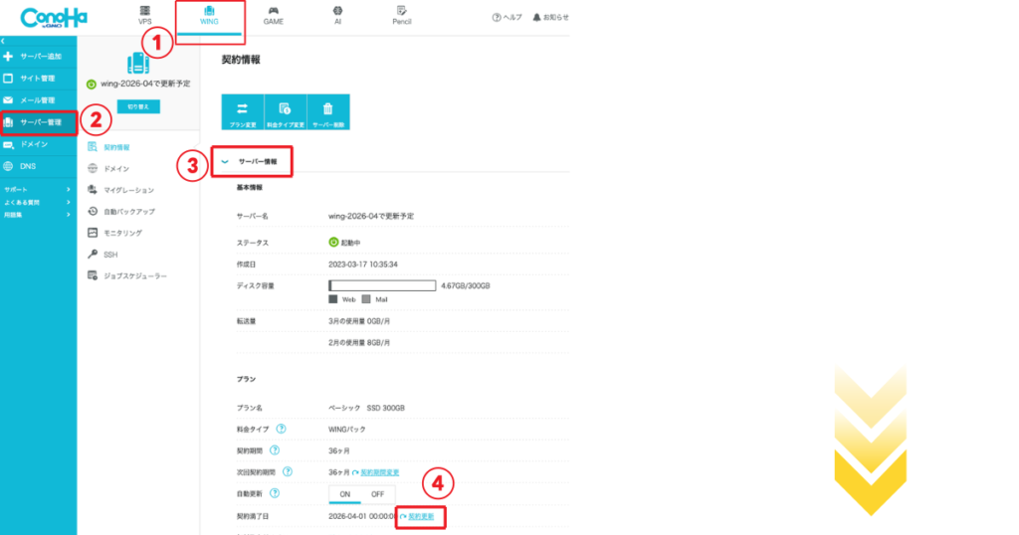
Task: Select モニタリング in the submenu
Action: coord(115,233)
